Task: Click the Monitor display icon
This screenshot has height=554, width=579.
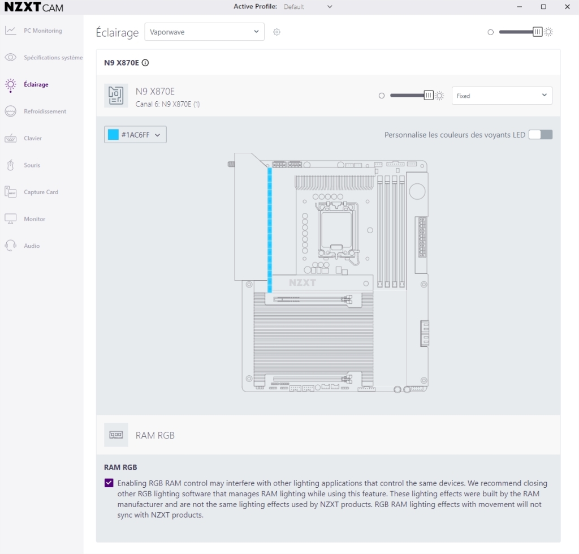Action: point(11,219)
